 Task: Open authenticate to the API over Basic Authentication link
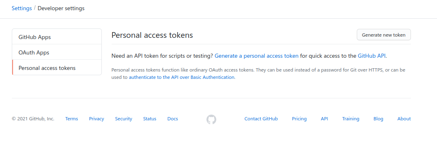coord(181,77)
